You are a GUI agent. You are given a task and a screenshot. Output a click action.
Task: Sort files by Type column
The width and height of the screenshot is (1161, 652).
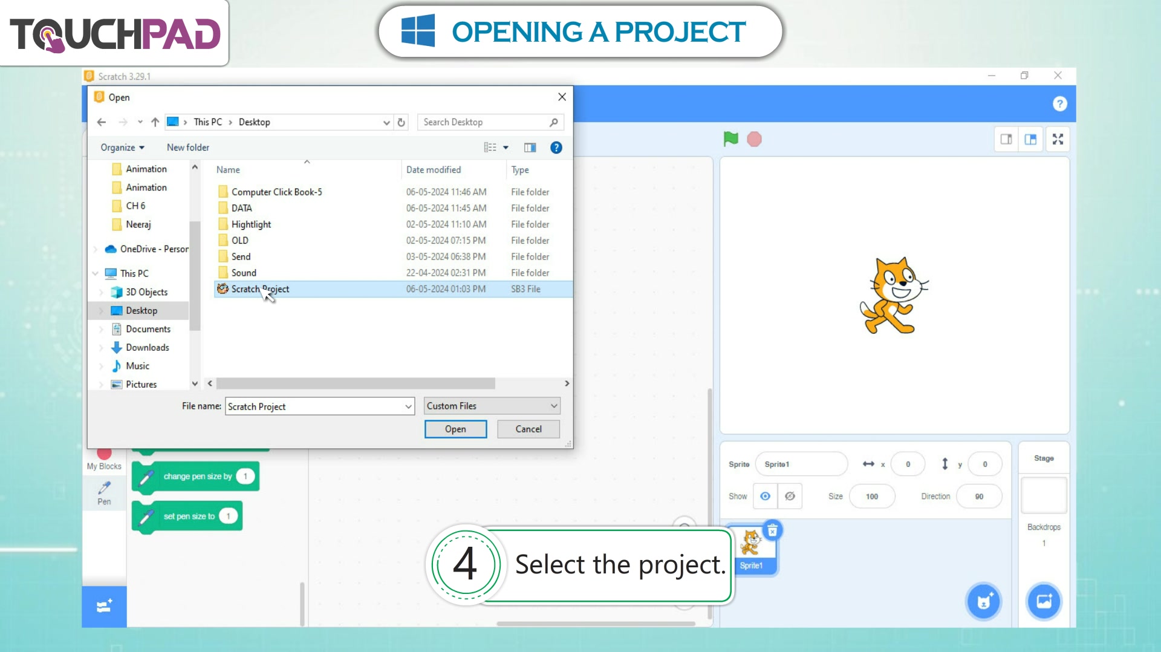point(520,170)
